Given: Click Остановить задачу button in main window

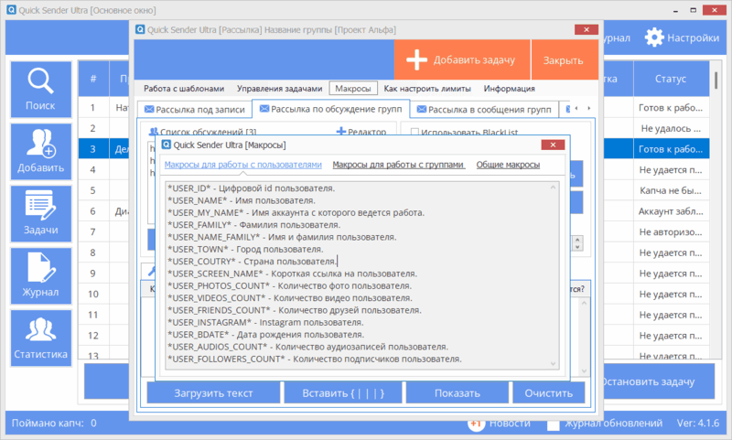Looking at the screenshot, I should pos(658,381).
